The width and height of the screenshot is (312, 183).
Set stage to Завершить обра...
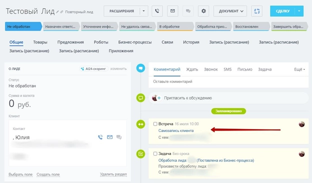tap(289, 26)
